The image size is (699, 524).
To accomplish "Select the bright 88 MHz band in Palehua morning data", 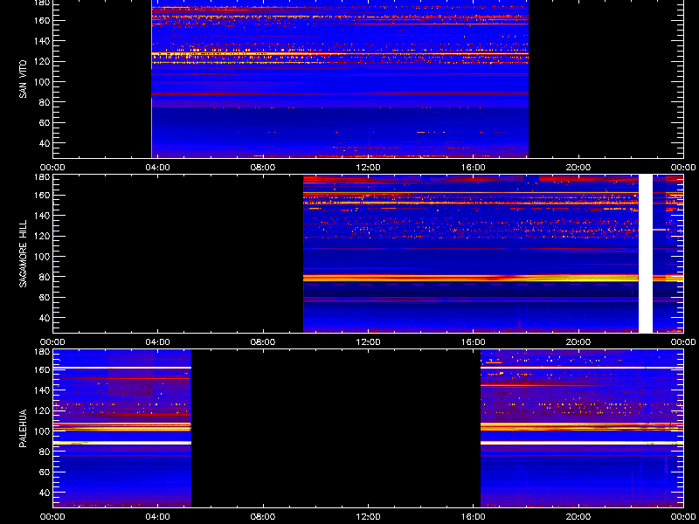I will point(122,443).
